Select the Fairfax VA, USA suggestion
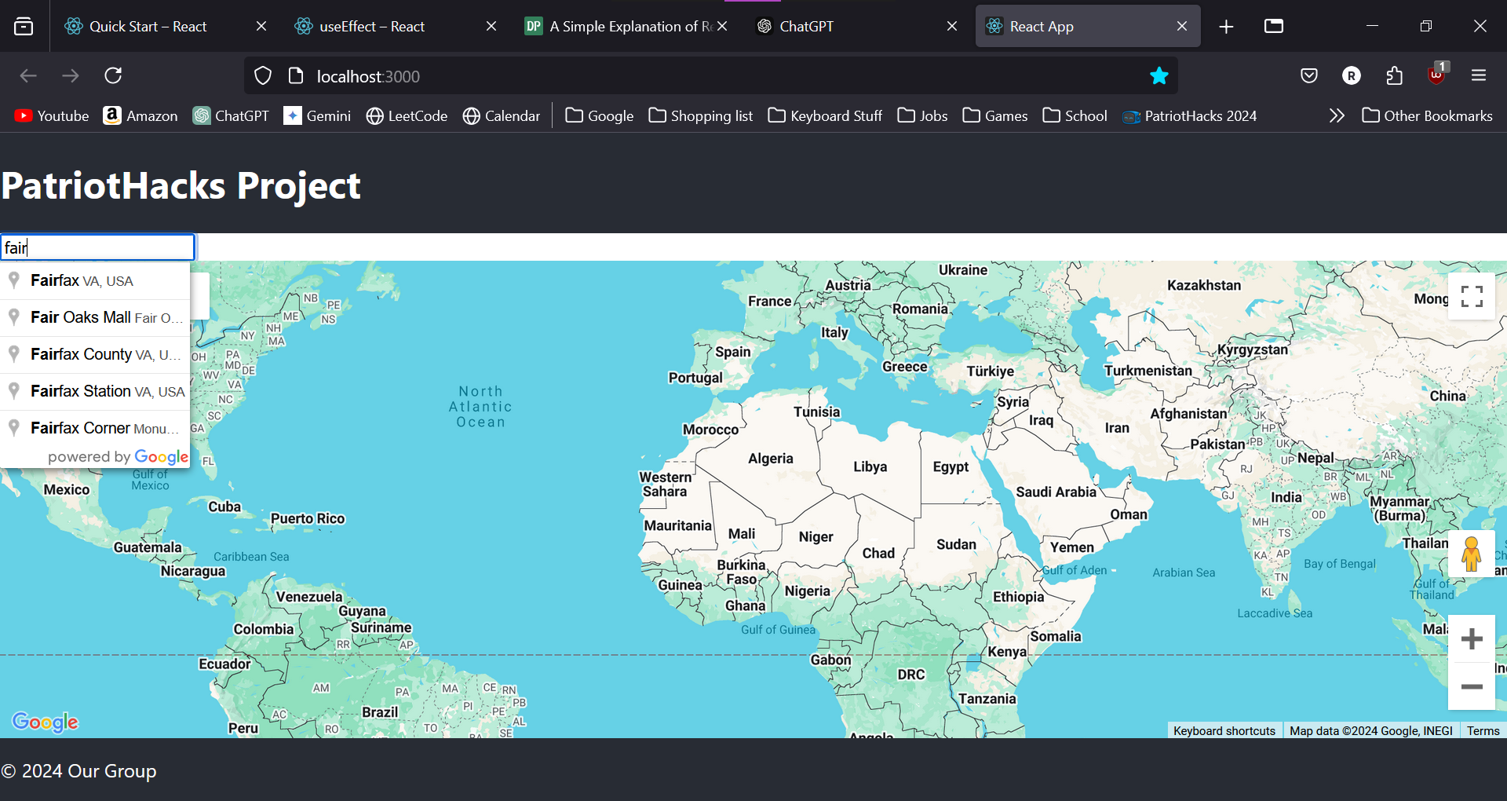This screenshot has width=1507, height=801. pos(82,280)
